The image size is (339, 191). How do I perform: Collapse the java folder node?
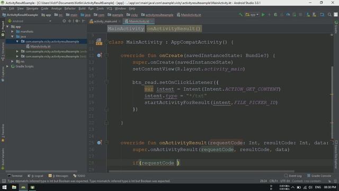[x=13, y=37]
